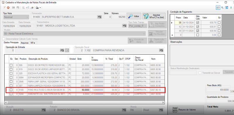Click right arrow of products grid scrollbar

(163, 102)
